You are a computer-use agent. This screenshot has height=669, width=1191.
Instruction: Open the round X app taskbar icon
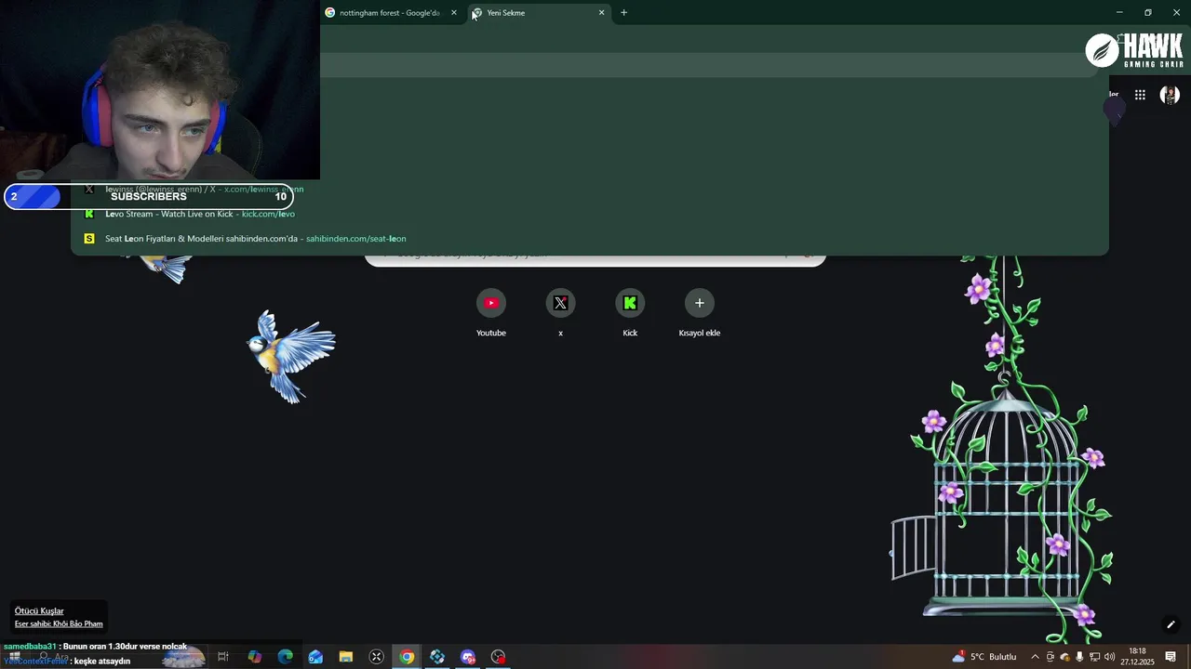pyautogui.click(x=377, y=657)
